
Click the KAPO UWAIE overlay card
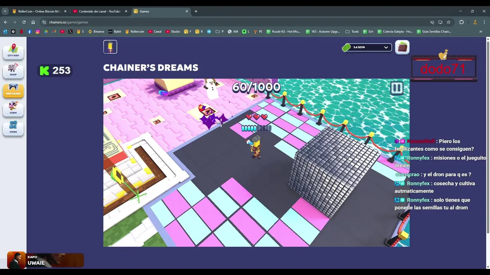tap(46, 260)
